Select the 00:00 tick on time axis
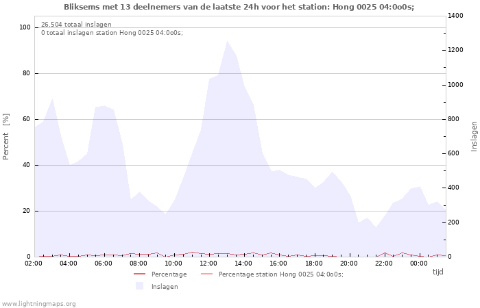 (x=419, y=264)
